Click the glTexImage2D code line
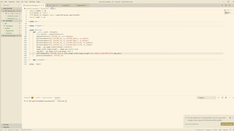The image size is (234, 131). pos(79,53)
